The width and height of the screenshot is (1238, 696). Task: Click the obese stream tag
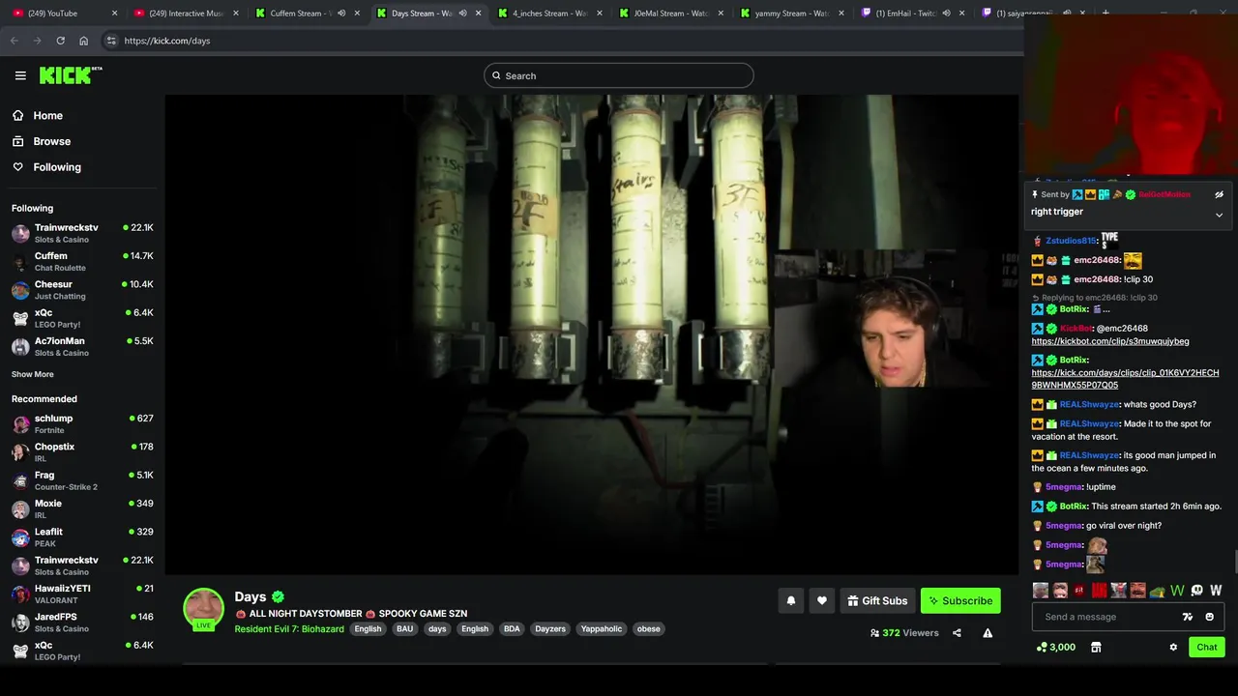[x=649, y=628]
